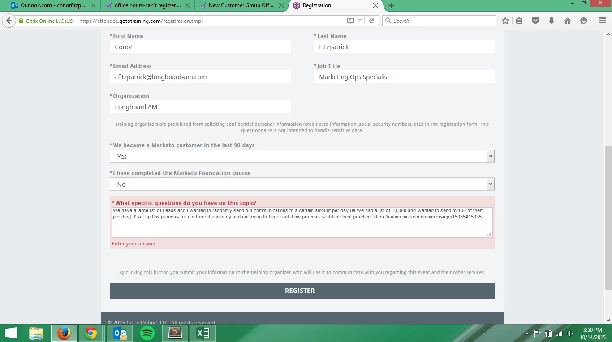Viewport: 612px width, 342px height.
Task: Close the New Customer Group Office tab
Action: [282, 5]
